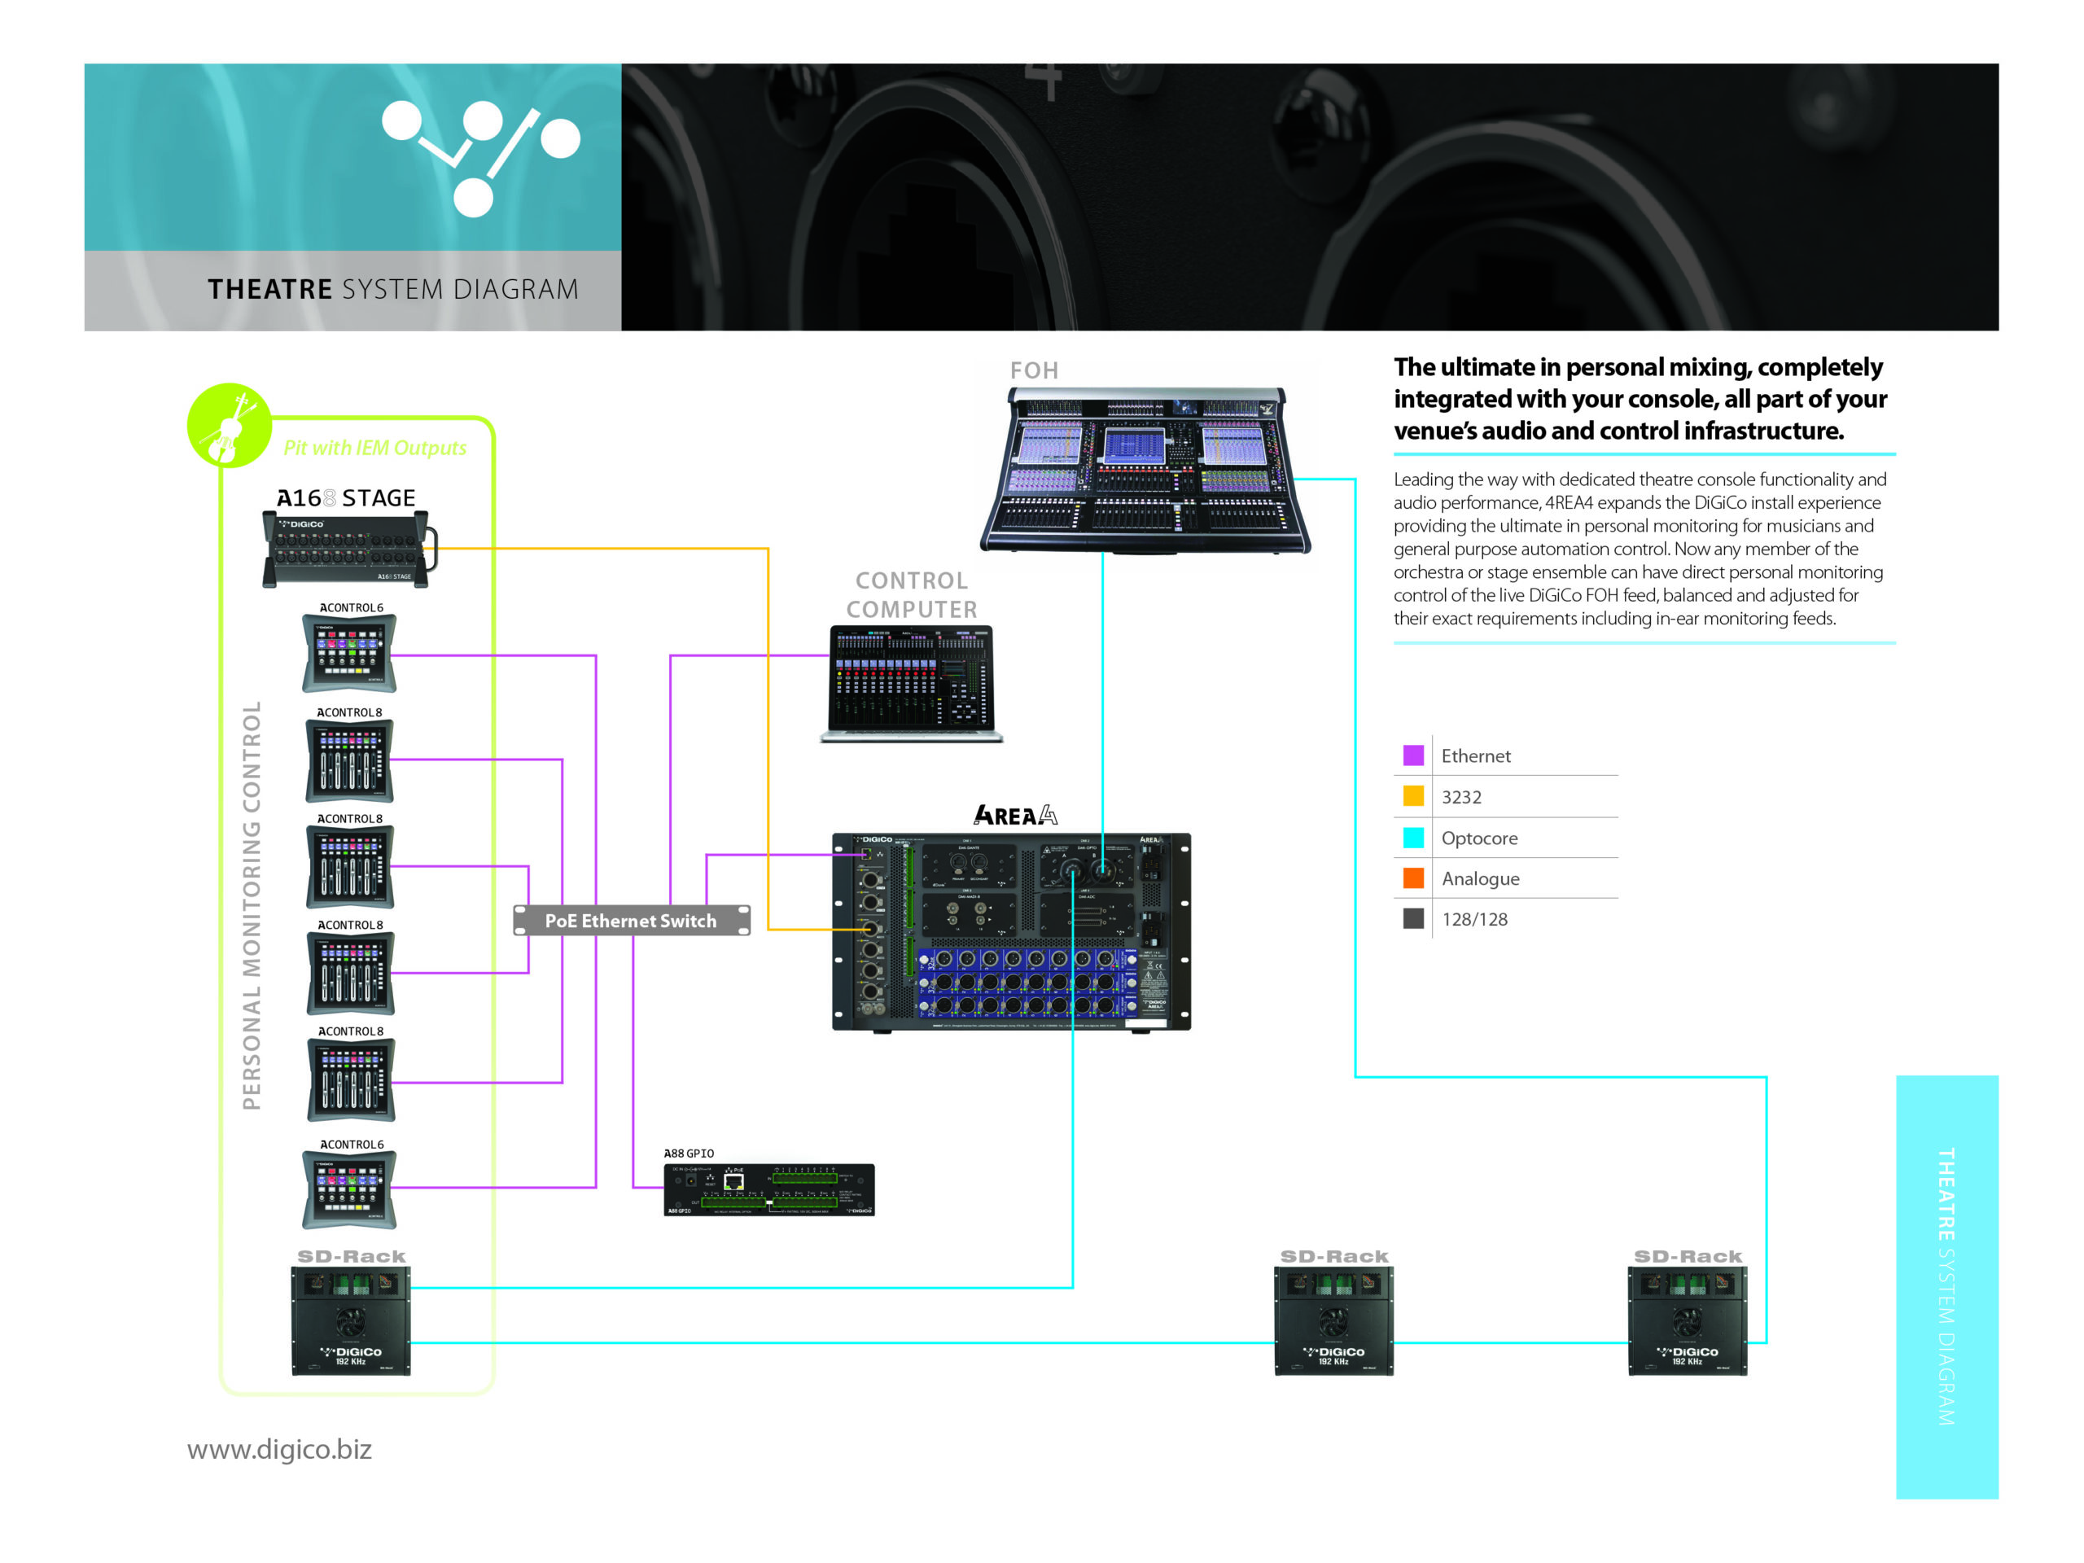Click the 'SD-Rack' label of middle rack
Screen dimensions: 2084x1563
pyautogui.click(x=1334, y=1256)
